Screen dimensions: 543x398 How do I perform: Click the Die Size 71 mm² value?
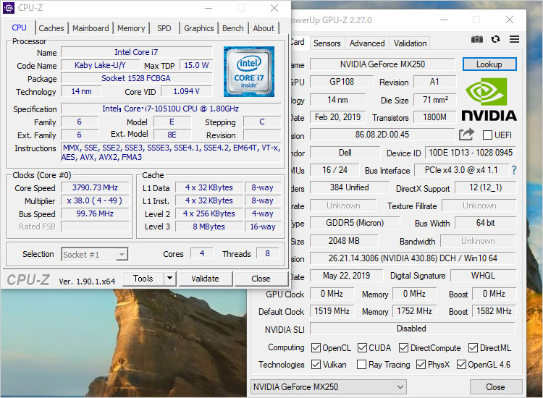[435, 100]
